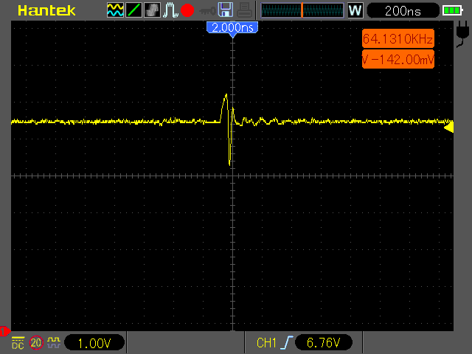Click the yellow trigger level arrow marker
The image size is (472, 354).
click(x=449, y=128)
